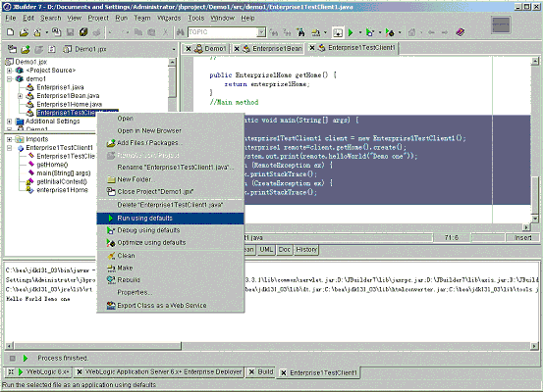Choose Close Project "Demo1.jpx" entry

171,191
